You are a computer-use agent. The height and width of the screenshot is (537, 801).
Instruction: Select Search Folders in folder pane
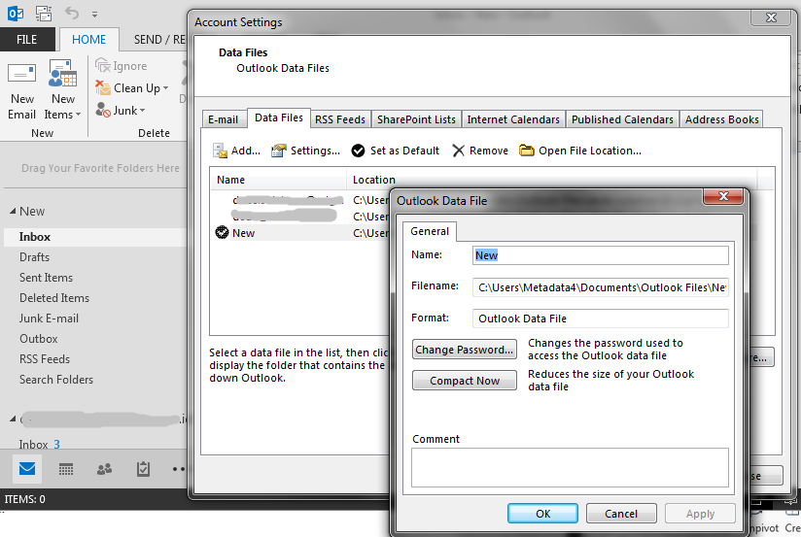pyautogui.click(x=56, y=380)
